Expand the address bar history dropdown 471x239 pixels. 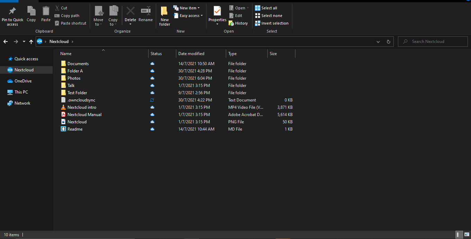[378, 42]
